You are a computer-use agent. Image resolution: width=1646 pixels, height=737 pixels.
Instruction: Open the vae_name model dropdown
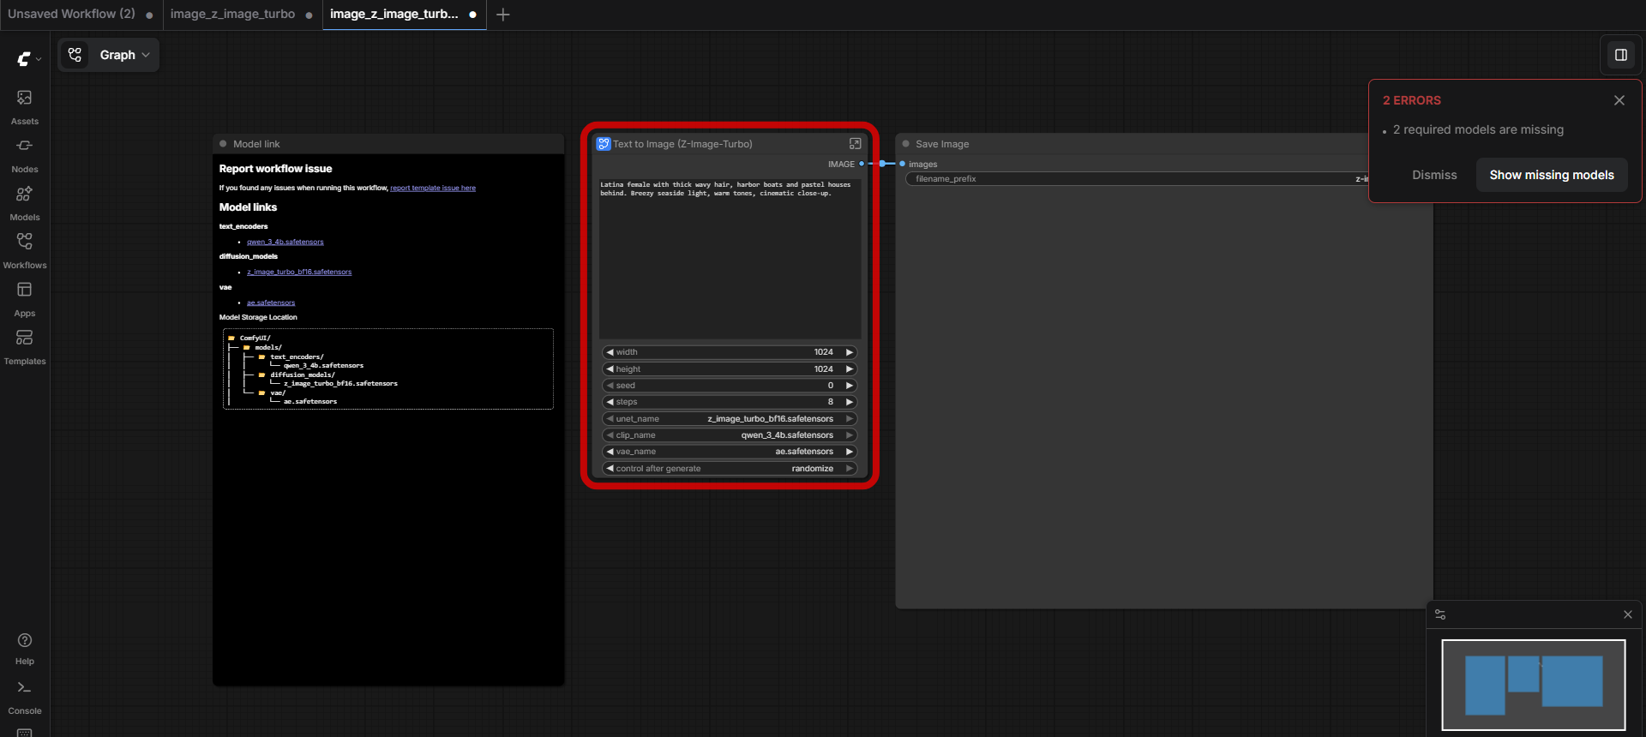coord(730,452)
